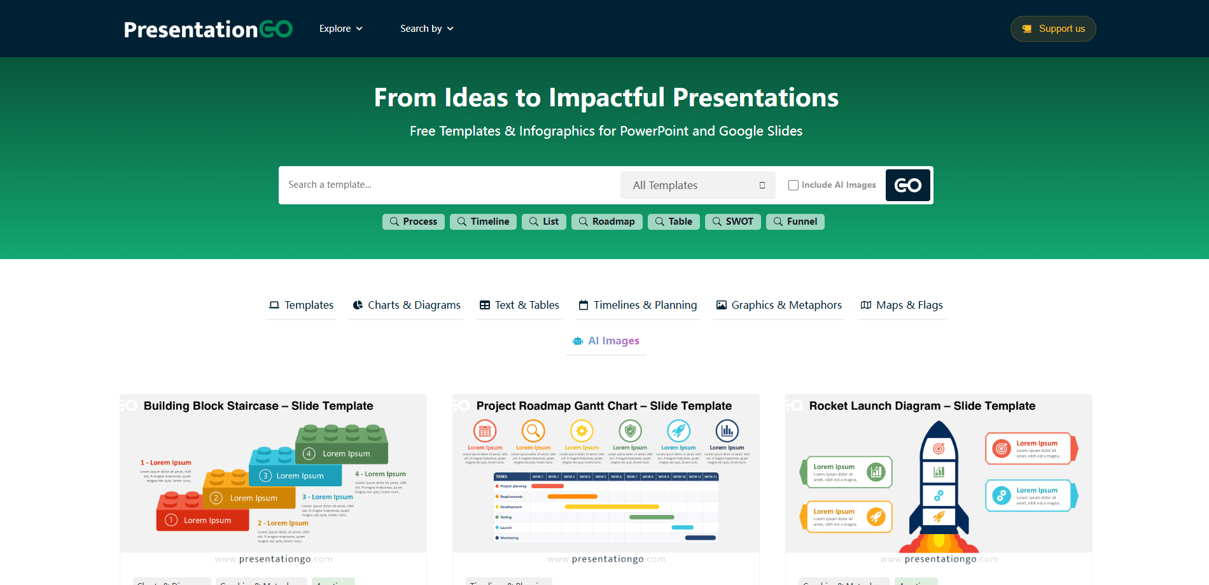
Task: Switch to Text & Tables tab
Action: pyautogui.click(x=519, y=305)
